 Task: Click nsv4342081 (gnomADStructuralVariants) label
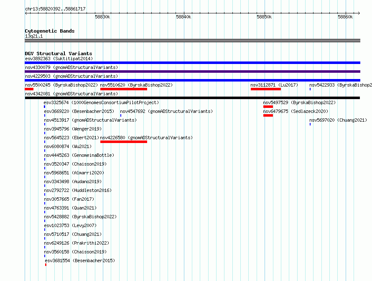pos(71,94)
